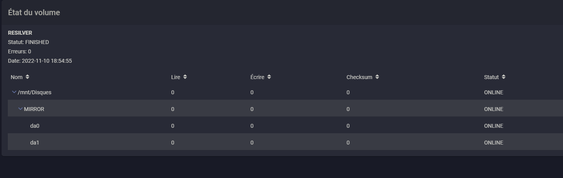Collapse the MIRROR vdev chevron
The width and height of the screenshot is (563, 178).
21,109
